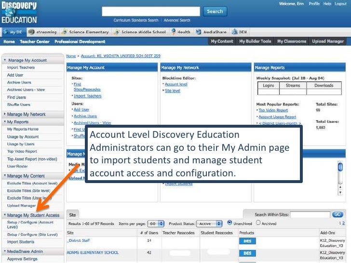Select the Unarchived radio button

[229, 223]
